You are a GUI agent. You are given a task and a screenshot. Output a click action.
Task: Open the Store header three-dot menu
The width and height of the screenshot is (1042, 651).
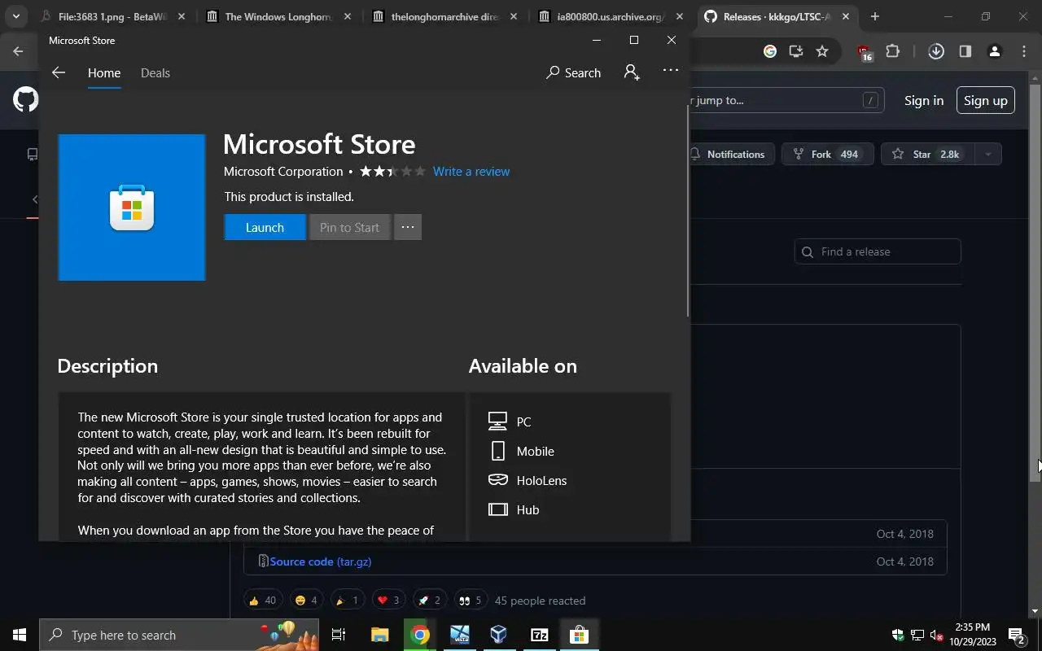[671, 70]
